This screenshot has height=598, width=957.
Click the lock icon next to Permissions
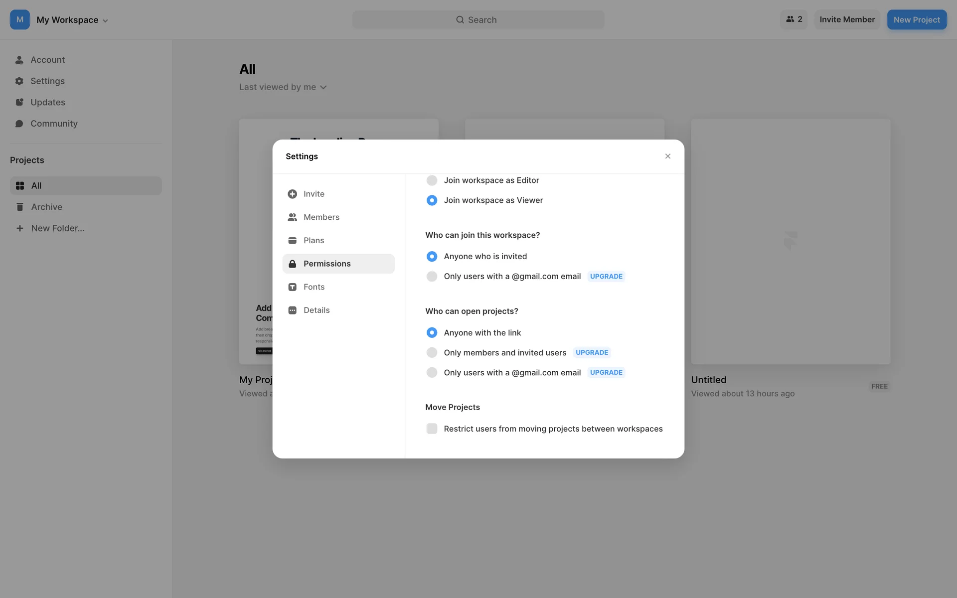(x=293, y=264)
